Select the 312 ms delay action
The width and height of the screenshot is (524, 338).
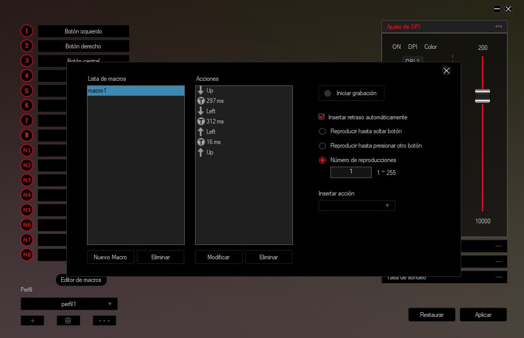coord(243,121)
